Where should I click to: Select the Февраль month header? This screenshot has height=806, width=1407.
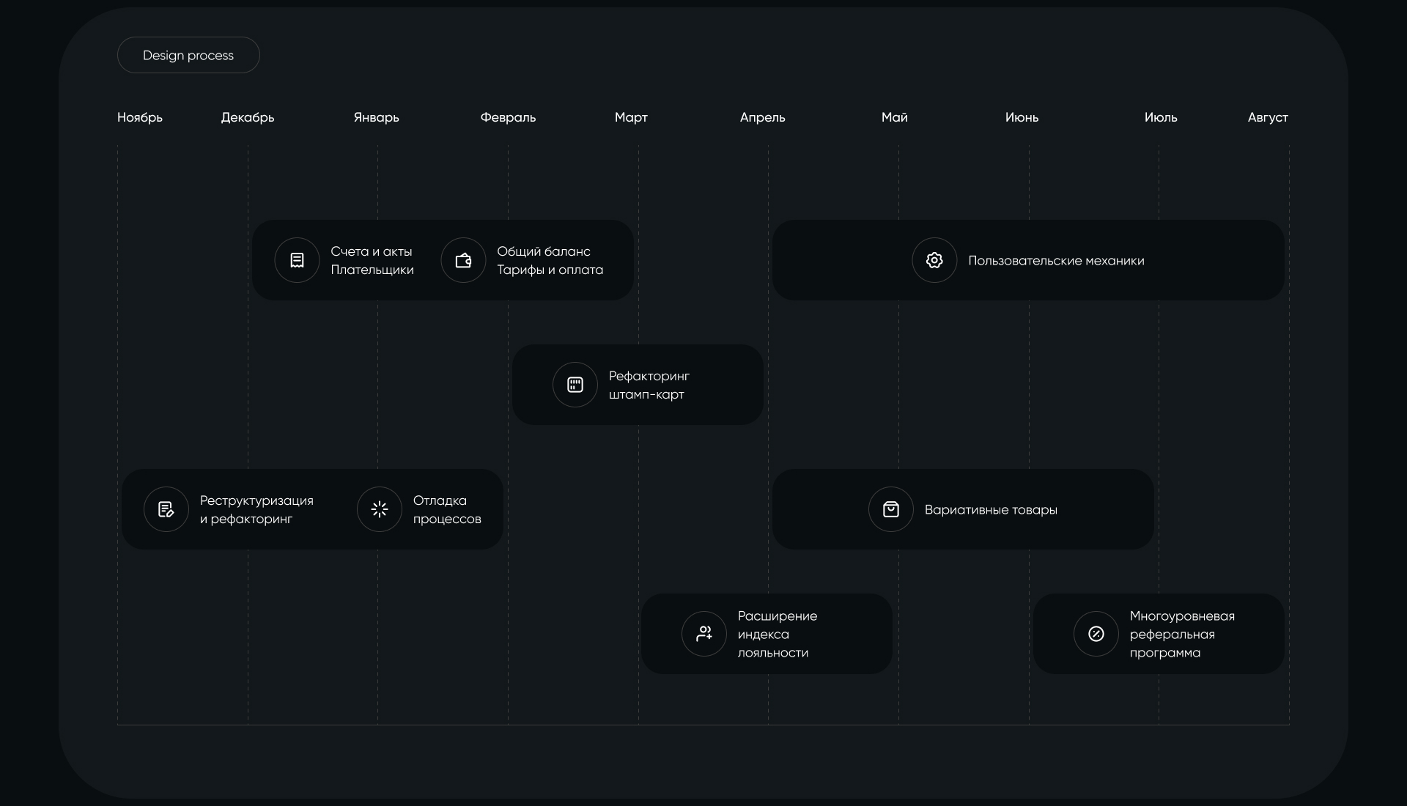pos(508,117)
